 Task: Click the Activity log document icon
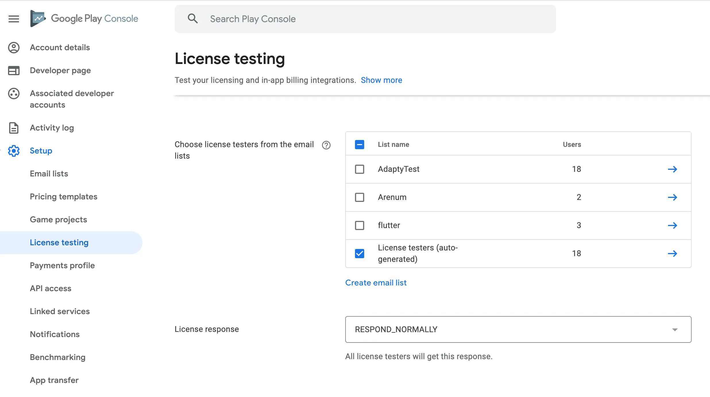pyautogui.click(x=13, y=128)
